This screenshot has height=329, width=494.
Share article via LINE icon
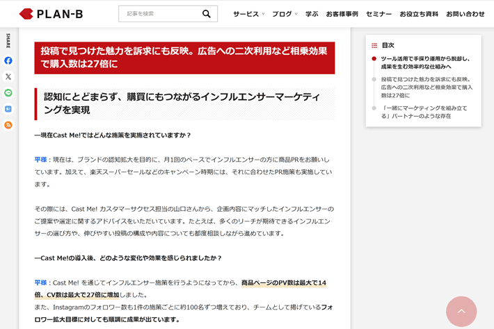pyautogui.click(x=8, y=93)
